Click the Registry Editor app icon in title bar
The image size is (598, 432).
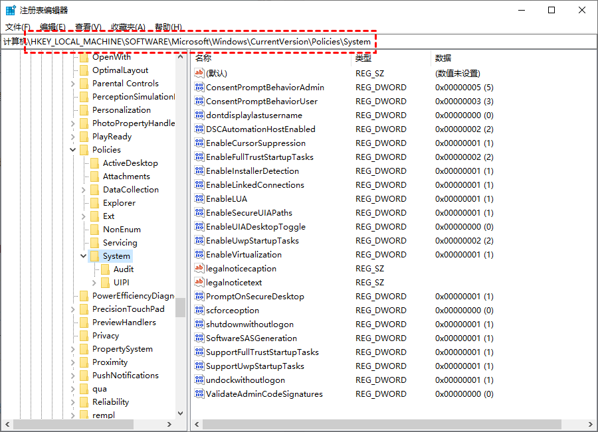point(11,11)
